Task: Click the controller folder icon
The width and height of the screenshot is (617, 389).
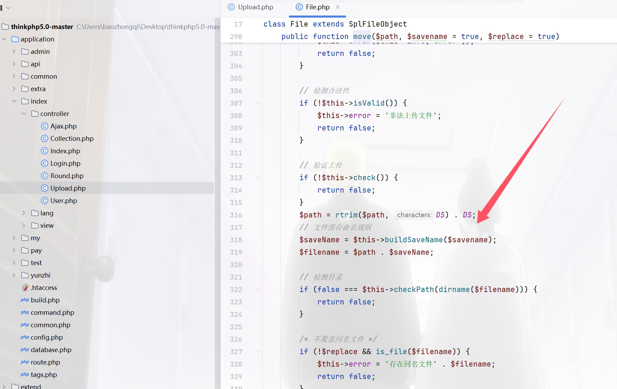Action: (35, 114)
